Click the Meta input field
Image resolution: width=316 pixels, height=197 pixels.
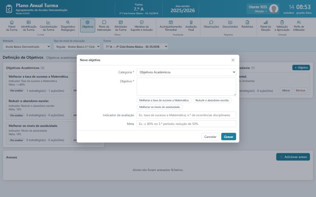pyautogui.click(x=186, y=124)
